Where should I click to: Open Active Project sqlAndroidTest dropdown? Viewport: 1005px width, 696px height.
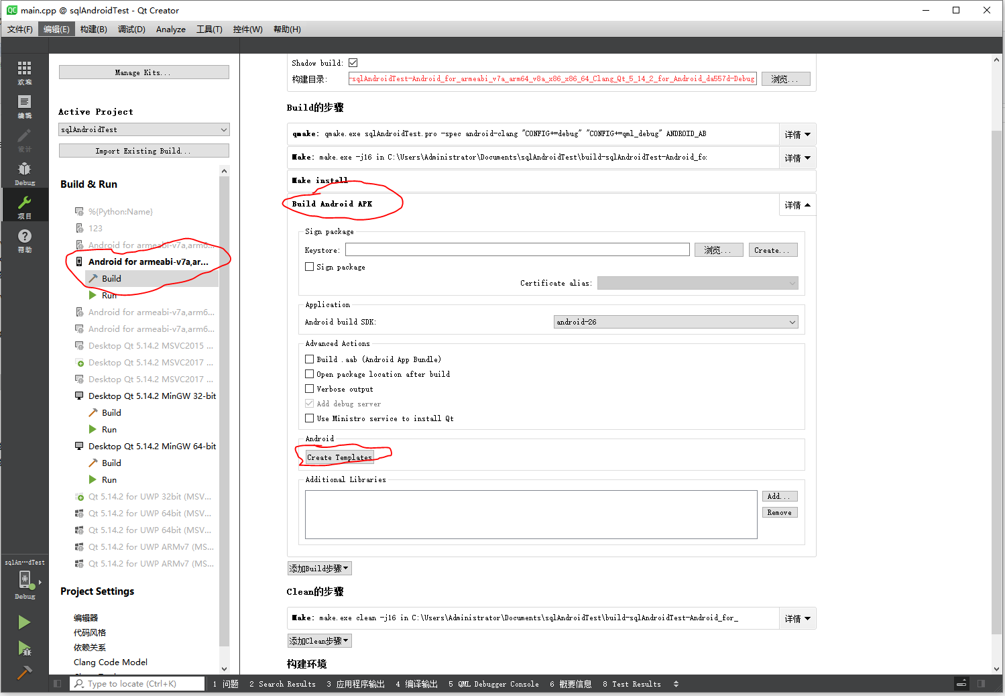click(144, 129)
